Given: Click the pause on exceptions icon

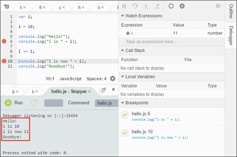Looking at the screenshot, I should [x=182, y=6].
